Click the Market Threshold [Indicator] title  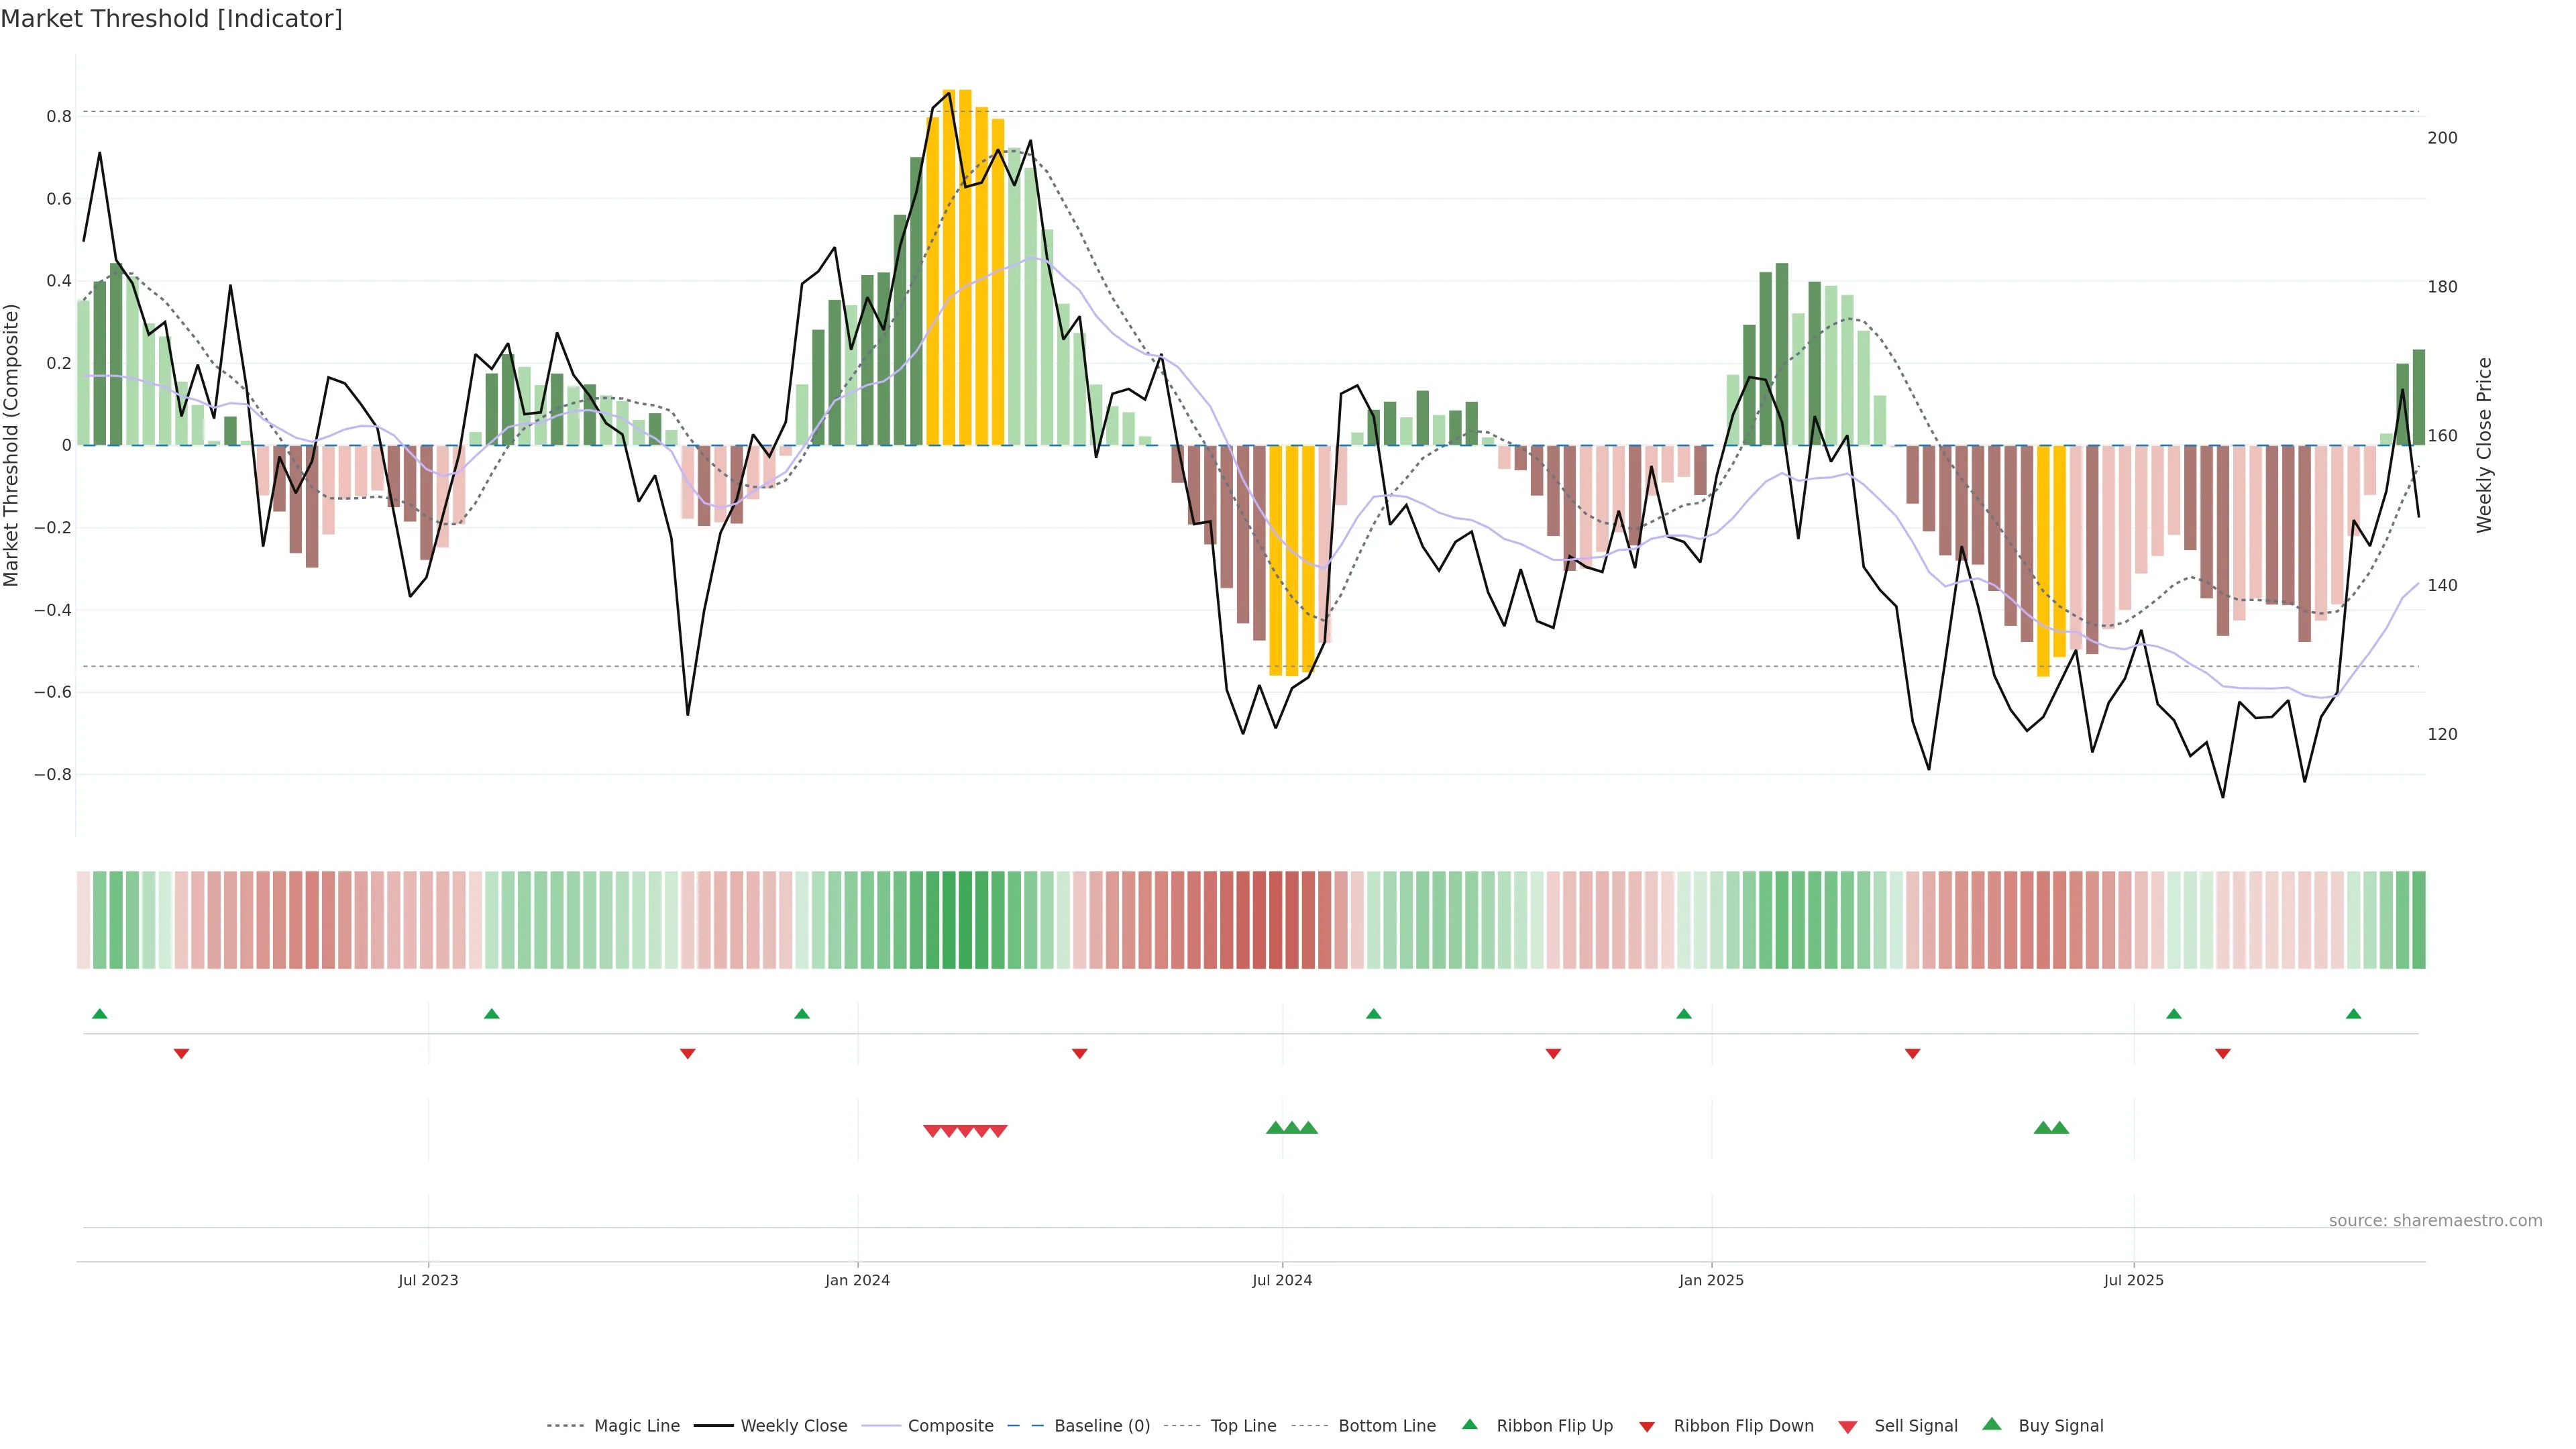click(x=171, y=19)
